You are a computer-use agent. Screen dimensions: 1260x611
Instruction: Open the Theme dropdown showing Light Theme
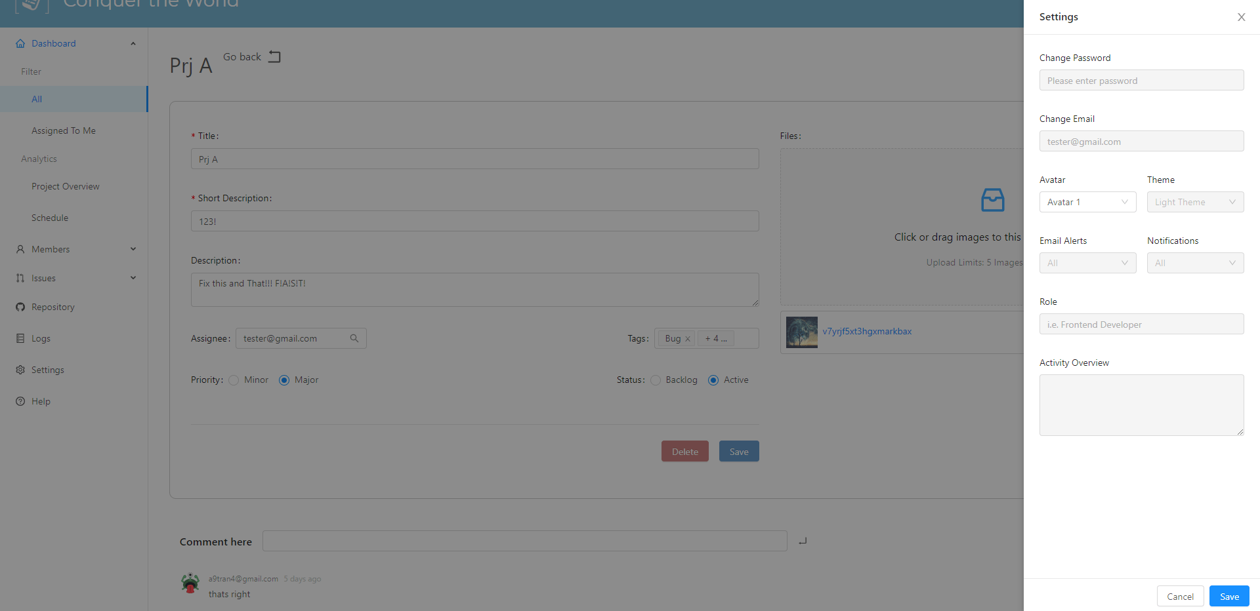point(1195,202)
